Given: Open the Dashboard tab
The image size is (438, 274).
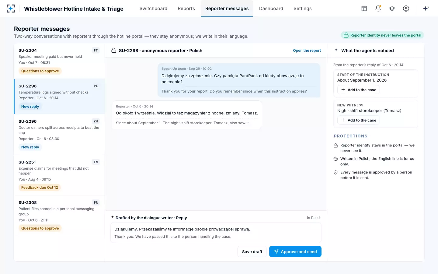Looking at the screenshot, I should (271, 9).
